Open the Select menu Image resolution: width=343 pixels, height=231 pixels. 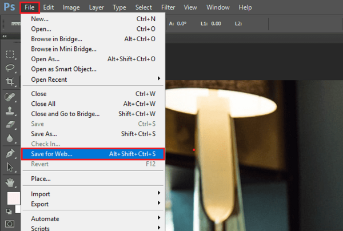tap(143, 7)
